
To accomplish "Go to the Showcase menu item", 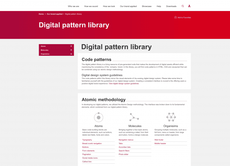I will coord(147,6).
